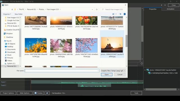180x101 pixels.
Task: Create a New folder
Action: click(19, 14)
